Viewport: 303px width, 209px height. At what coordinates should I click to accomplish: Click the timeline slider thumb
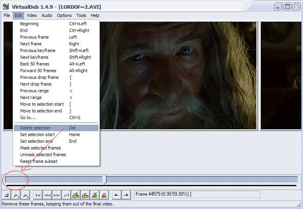pos(104,179)
